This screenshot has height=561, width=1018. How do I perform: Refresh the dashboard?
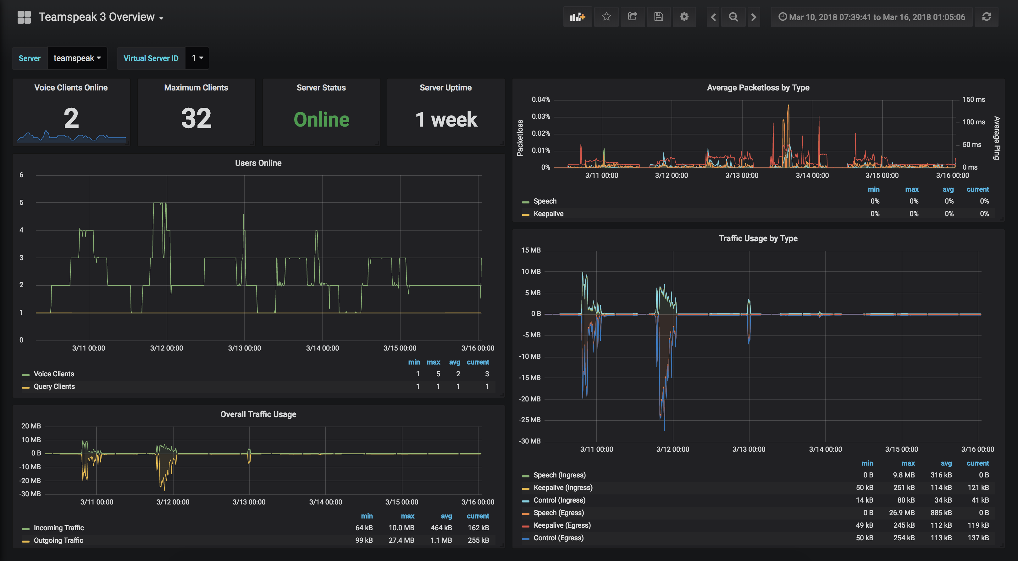tap(986, 17)
